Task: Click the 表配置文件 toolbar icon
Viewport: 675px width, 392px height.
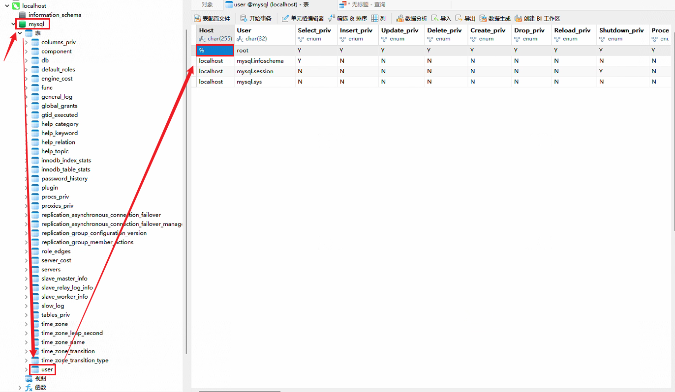Action: 212,18
